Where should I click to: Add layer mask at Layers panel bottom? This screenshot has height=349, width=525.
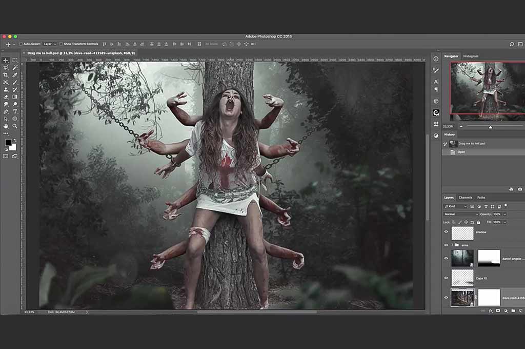(498, 311)
